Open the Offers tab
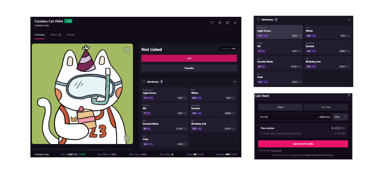The height and width of the screenshot is (175, 387). (x=56, y=35)
